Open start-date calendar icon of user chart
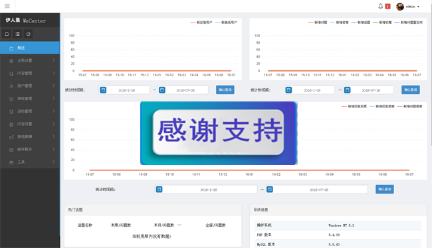This screenshot has width=432, height=248. click(103, 90)
